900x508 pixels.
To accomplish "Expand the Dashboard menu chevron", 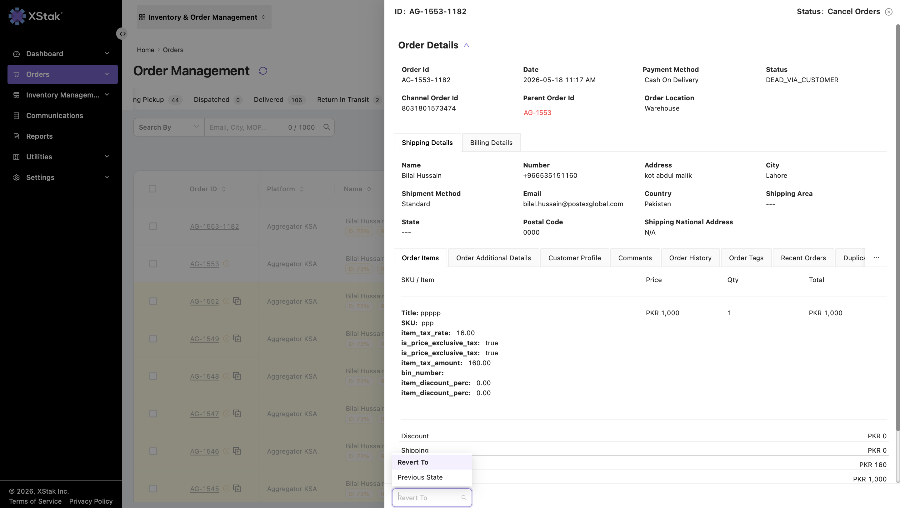I will pyautogui.click(x=107, y=53).
